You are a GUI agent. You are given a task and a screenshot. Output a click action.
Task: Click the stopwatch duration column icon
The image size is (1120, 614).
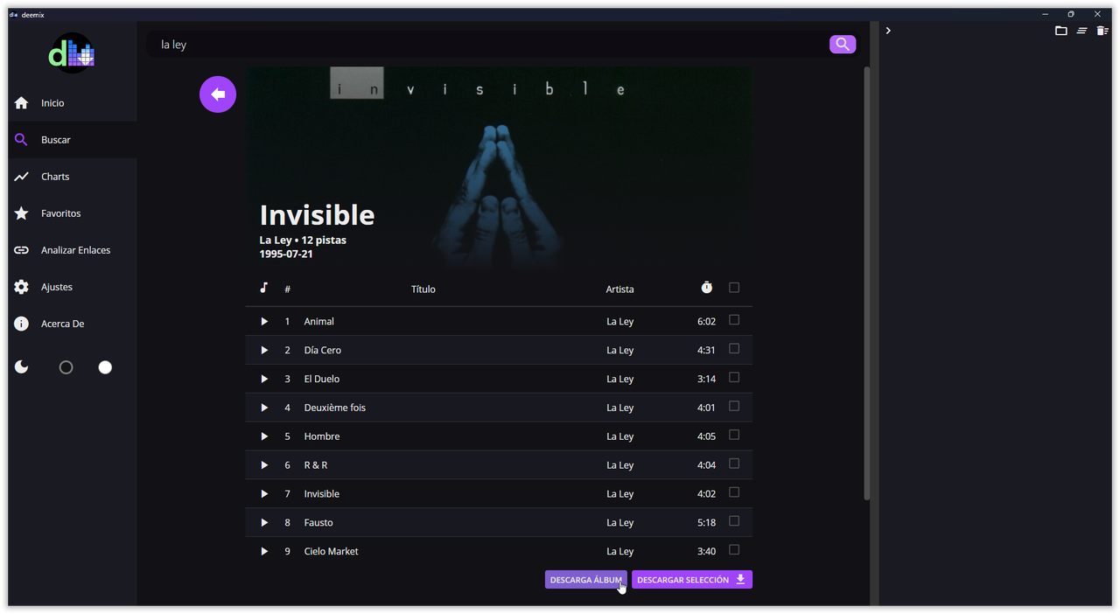coord(707,288)
